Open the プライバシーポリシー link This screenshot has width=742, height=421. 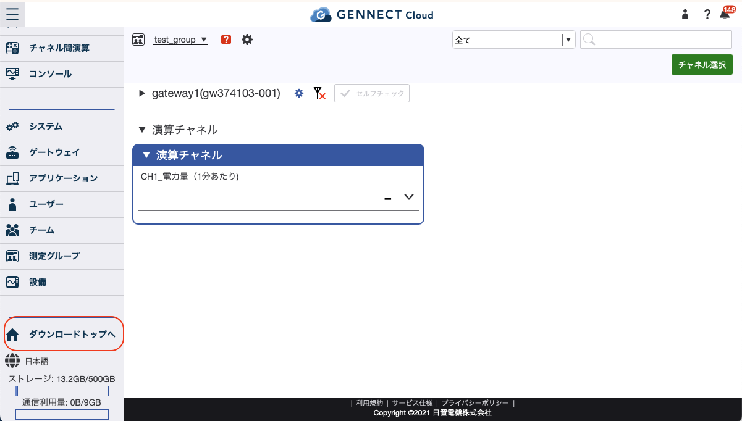tap(474, 402)
